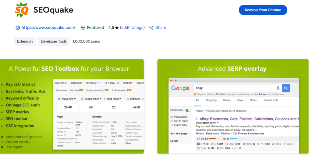The width and height of the screenshot is (312, 156).
Task: Click the source code icon
Action: 285,144
